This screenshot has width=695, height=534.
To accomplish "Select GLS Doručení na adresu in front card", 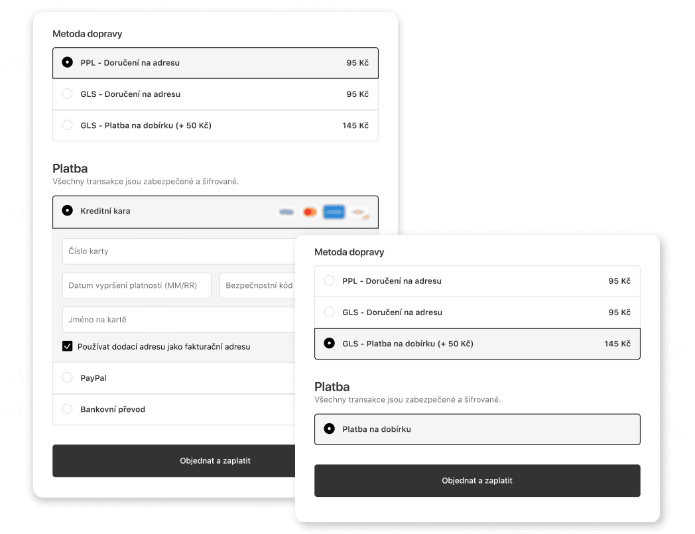I will tap(330, 312).
